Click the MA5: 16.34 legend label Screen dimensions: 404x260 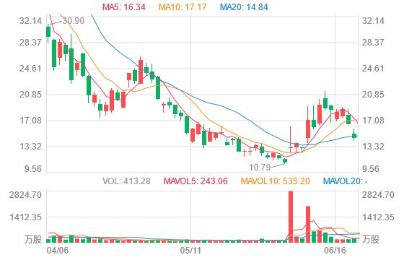pos(124,6)
